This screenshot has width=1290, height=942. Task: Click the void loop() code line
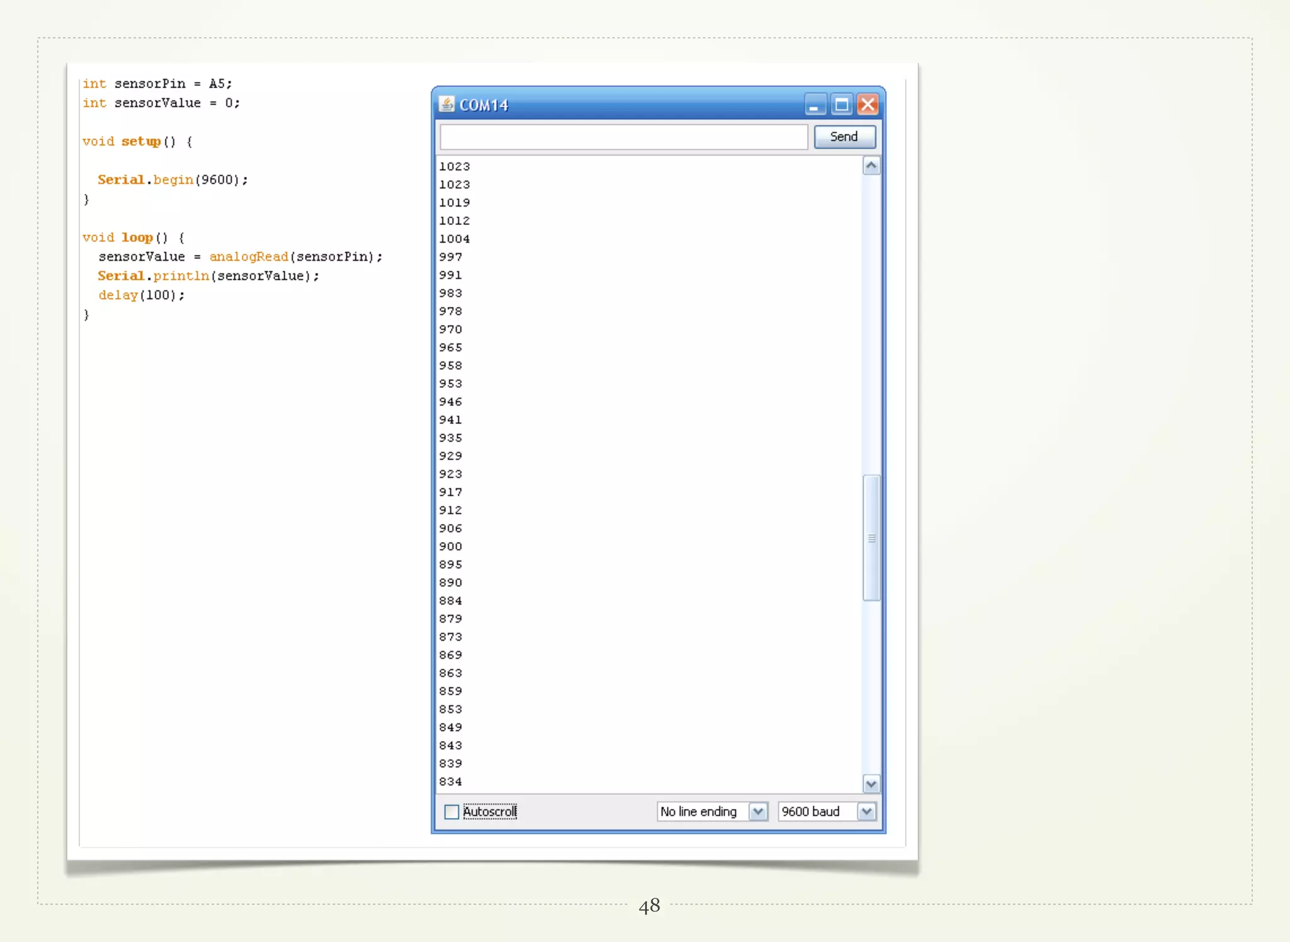coord(134,237)
